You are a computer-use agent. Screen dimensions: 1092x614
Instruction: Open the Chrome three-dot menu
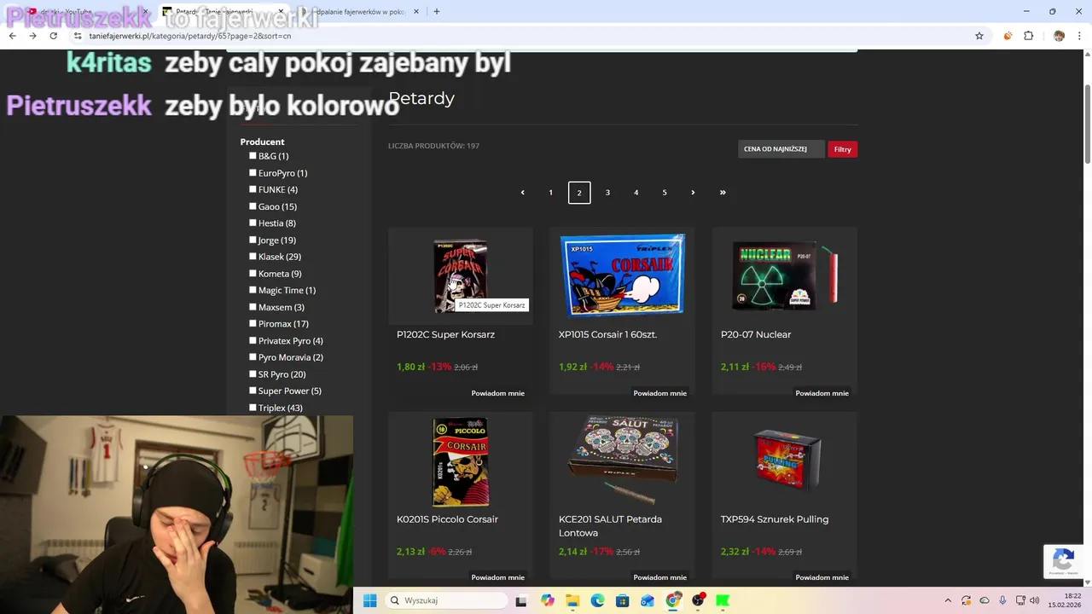[x=1080, y=36]
